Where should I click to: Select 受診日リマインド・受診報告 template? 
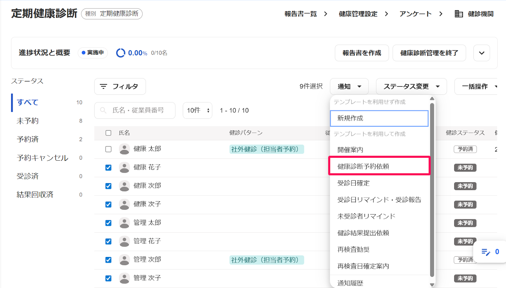(x=379, y=200)
